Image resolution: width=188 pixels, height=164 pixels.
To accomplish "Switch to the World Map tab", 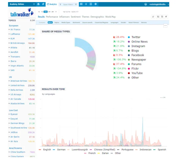I will coord(110,17).
